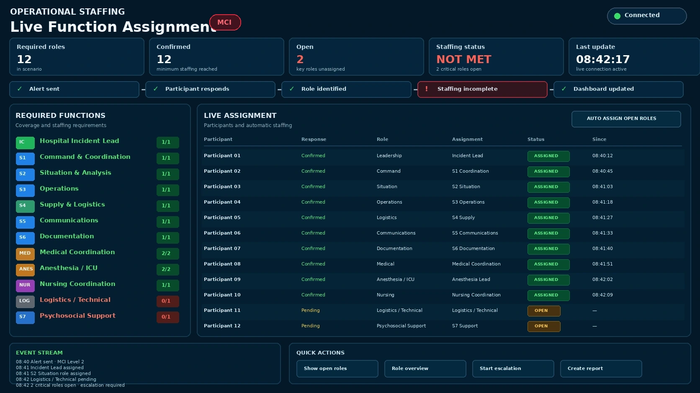Select the Dashboard updated workflow step

coord(618,89)
